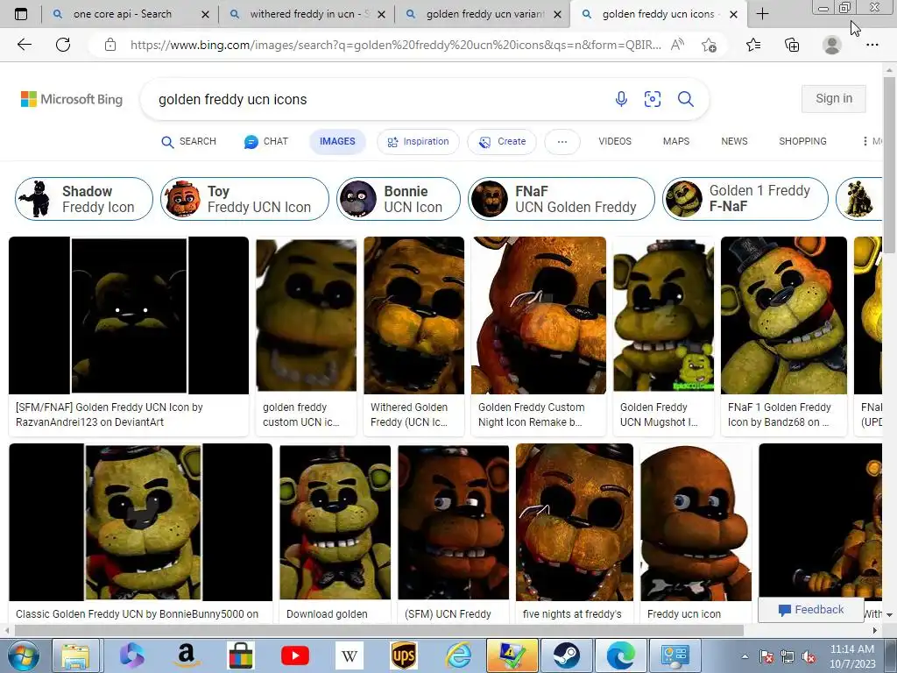
Task: Click the horizontal scrollbar thumb
Action: click(x=378, y=631)
